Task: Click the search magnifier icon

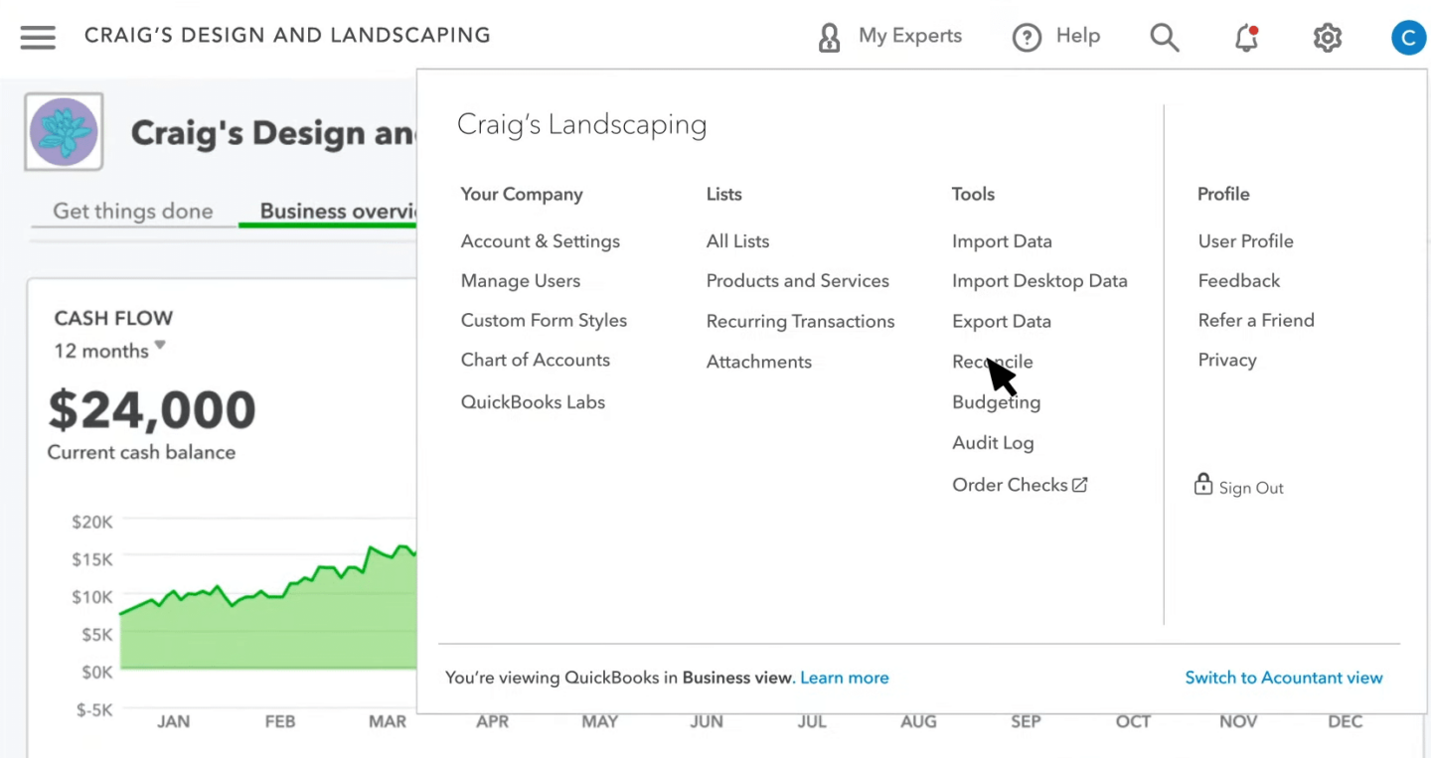Action: (1165, 38)
